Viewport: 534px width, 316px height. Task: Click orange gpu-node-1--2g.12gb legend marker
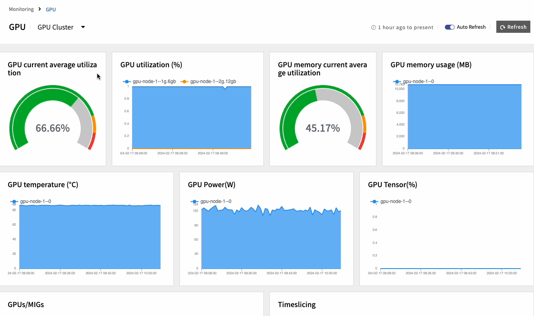pyautogui.click(x=184, y=81)
